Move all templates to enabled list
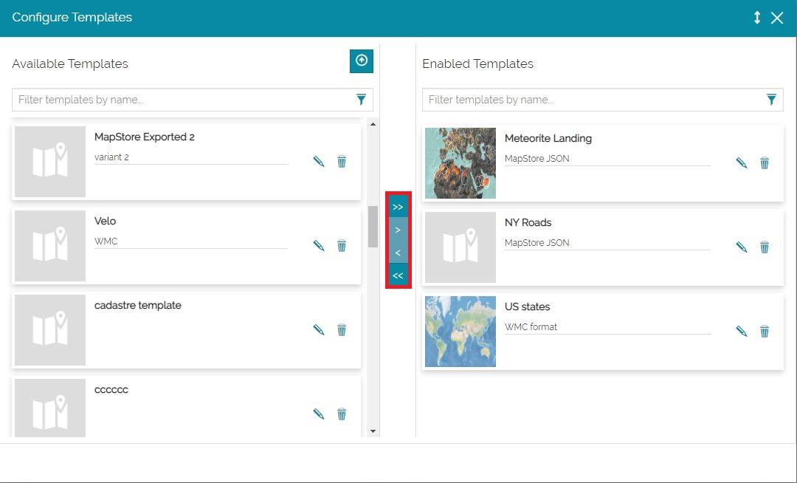The width and height of the screenshot is (797, 483). [398, 207]
